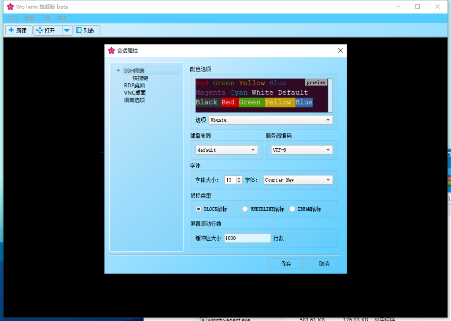Viewport: 451px width, 321px height.
Task: Select SSH终端 in the settings tree
Action: pyautogui.click(x=151, y=71)
